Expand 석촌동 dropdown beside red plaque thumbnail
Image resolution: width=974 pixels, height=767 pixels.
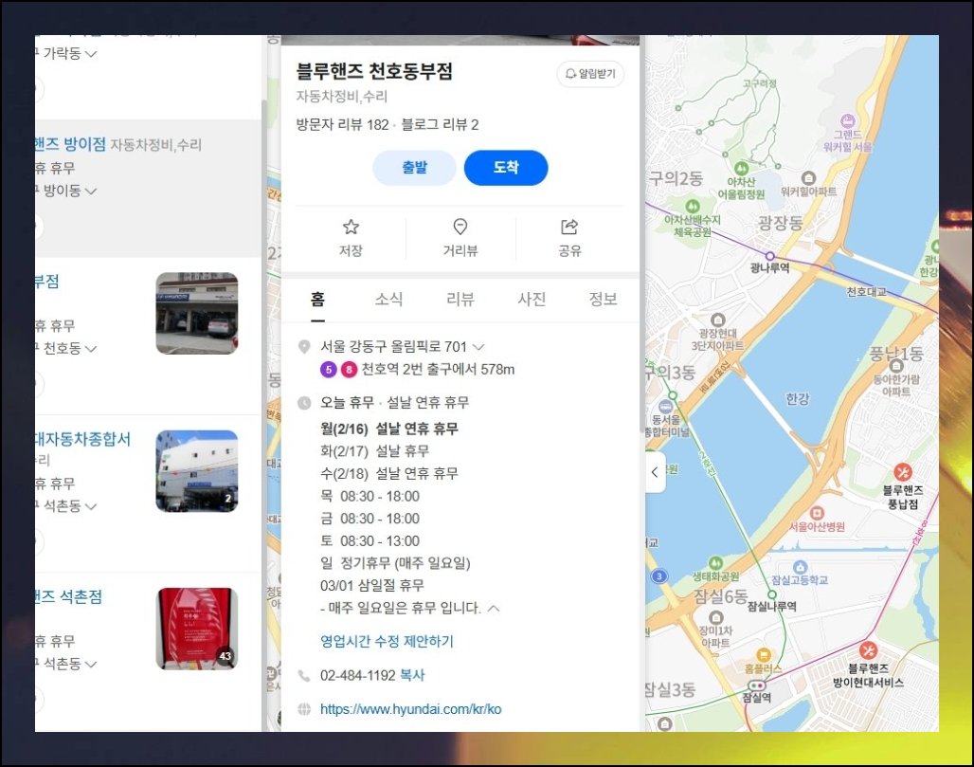coord(91,665)
